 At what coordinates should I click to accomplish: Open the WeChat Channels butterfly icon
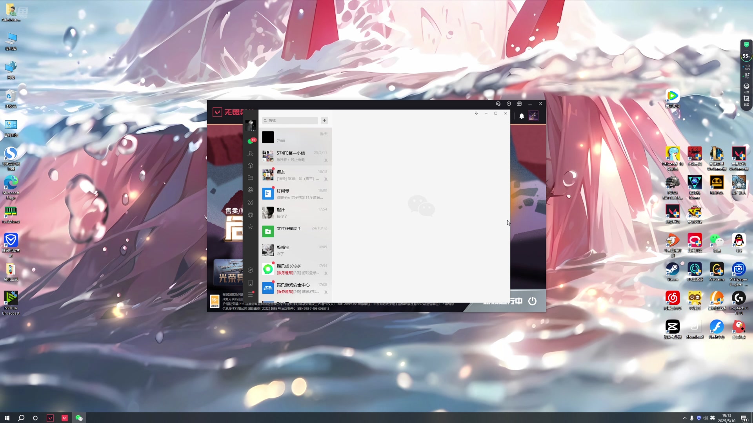(x=251, y=202)
